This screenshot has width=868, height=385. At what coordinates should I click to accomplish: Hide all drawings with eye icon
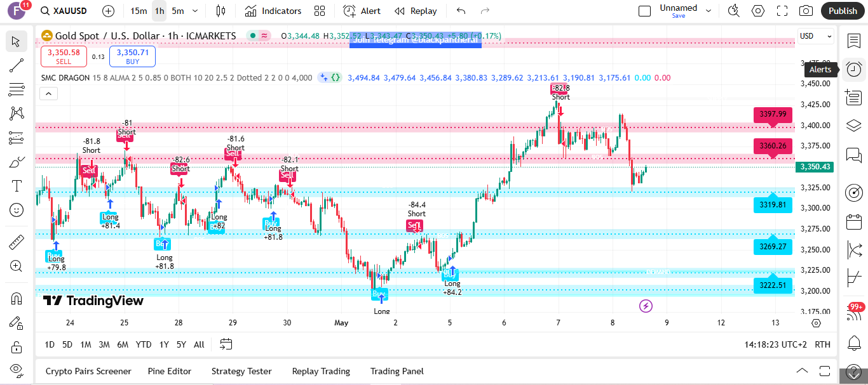click(16, 370)
